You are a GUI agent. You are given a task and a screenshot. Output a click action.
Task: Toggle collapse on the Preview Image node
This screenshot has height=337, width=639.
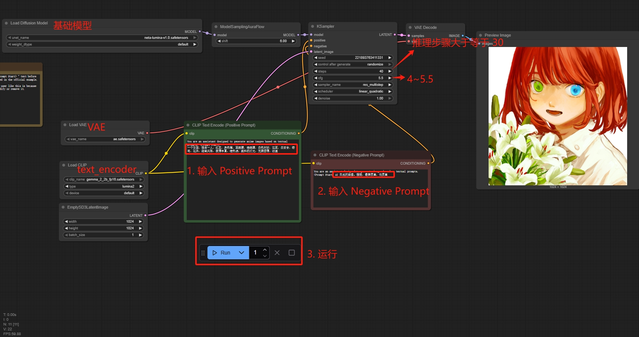(480, 36)
